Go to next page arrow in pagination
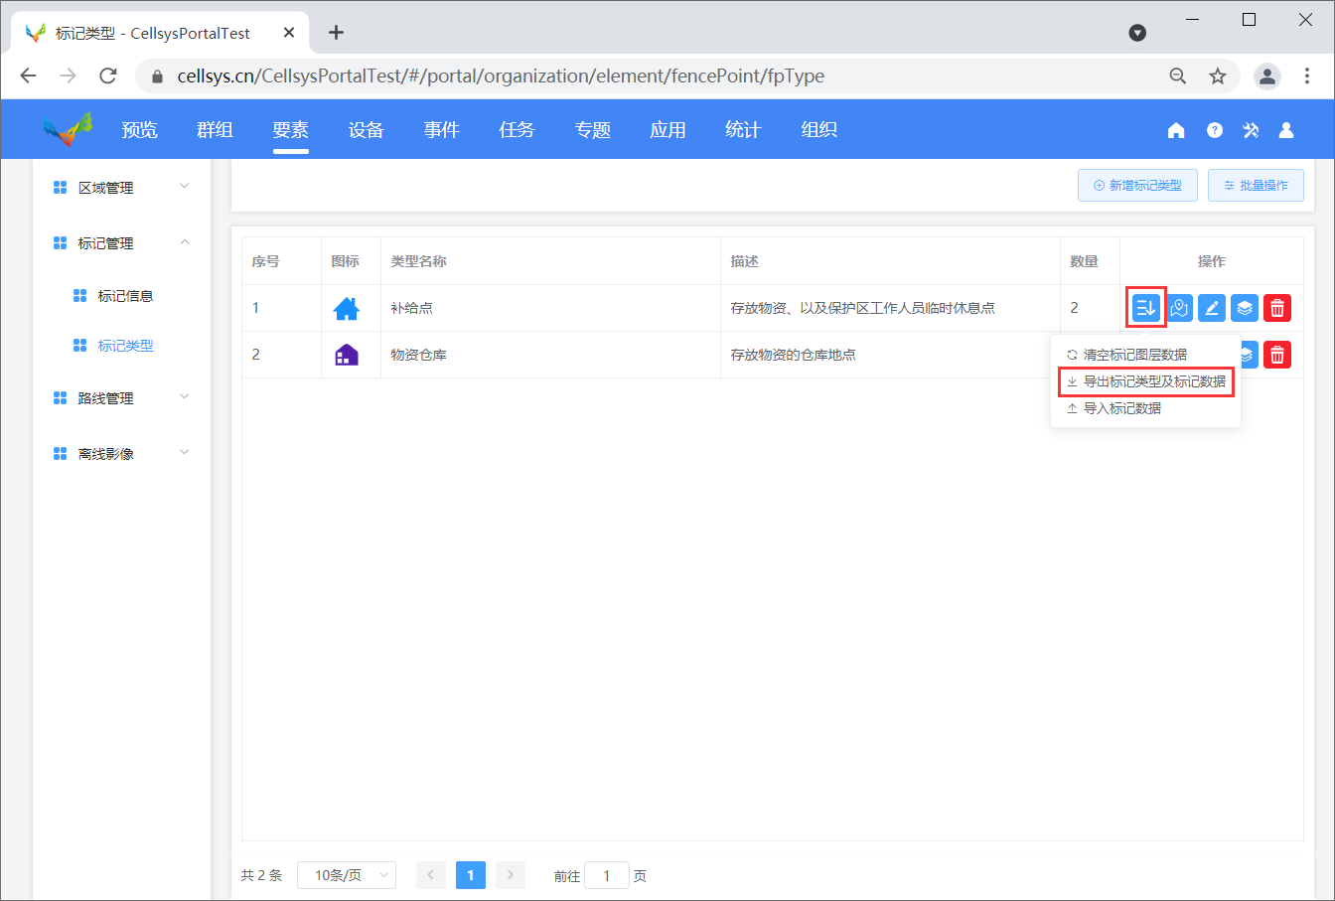Viewport: 1335px width, 901px height. 511,875
